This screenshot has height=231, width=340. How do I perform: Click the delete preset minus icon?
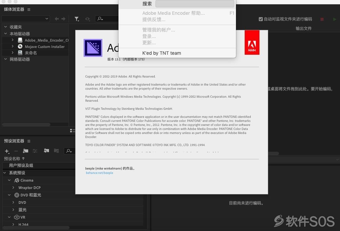(16, 151)
